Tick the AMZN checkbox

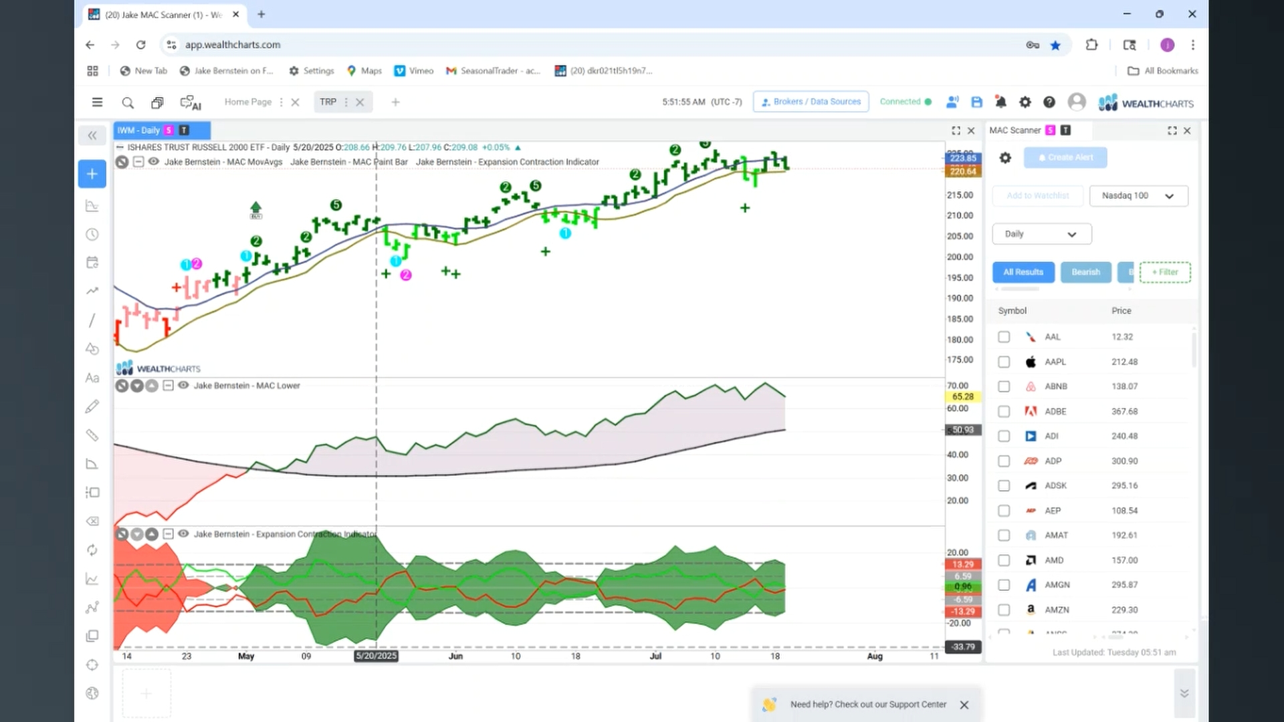tap(1004, 610)
